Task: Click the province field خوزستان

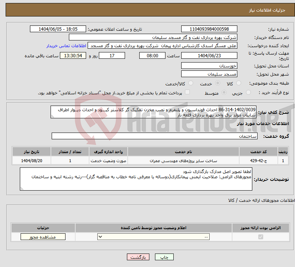Action: [x=209, y=66]
